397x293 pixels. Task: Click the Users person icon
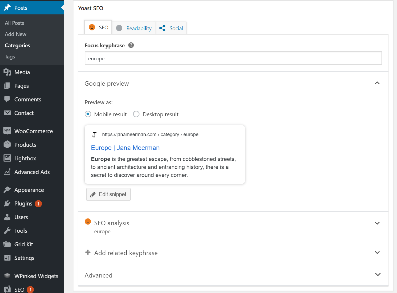(7, 217)
